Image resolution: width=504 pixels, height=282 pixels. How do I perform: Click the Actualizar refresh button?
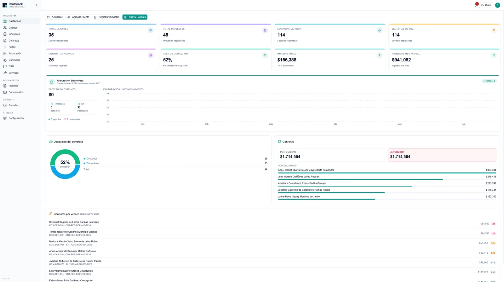[x=55, y=17]
